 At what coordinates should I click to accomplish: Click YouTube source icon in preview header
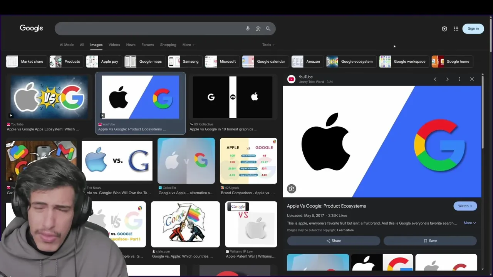click(x=291, y=79)
